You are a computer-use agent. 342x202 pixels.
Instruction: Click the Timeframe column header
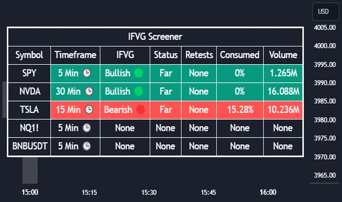pyautogui.click(x=75, y=55)
